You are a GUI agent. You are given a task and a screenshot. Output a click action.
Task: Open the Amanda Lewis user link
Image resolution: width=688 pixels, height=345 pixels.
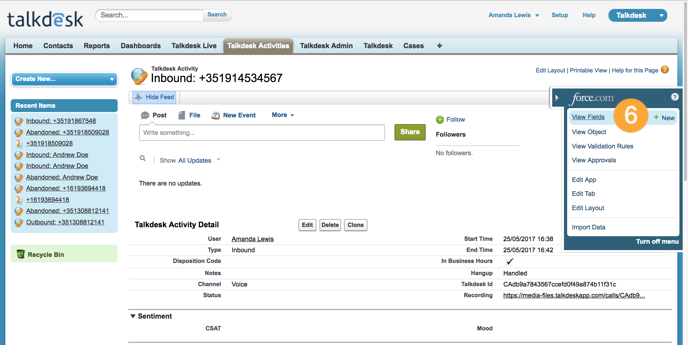click(x=253, y=239)
